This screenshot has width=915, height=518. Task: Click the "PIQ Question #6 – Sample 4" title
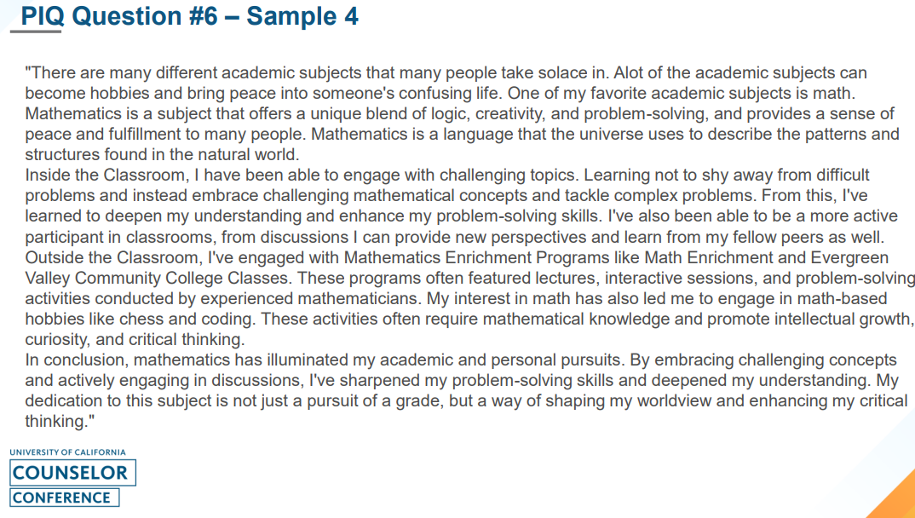point(189,15)
